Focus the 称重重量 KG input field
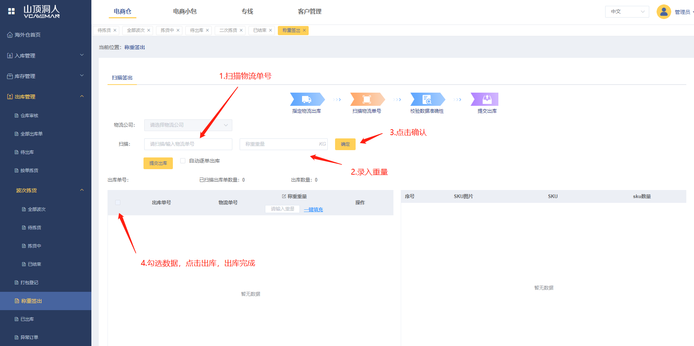 279,144
